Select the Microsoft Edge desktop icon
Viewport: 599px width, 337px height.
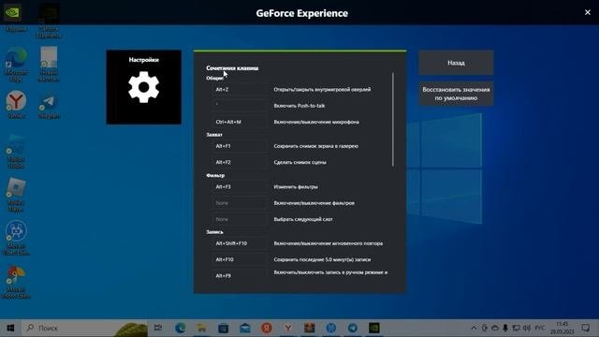pos(16,65)
